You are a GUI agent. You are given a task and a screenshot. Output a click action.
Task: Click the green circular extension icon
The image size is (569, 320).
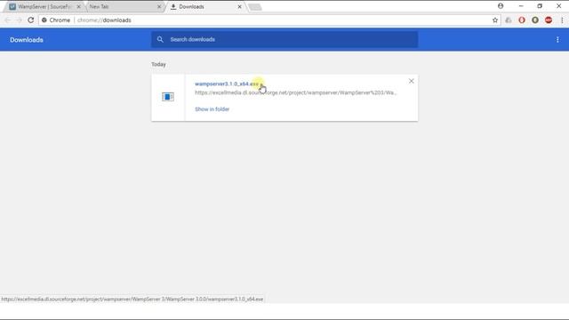pyautogui.click(x=535, y=20)
